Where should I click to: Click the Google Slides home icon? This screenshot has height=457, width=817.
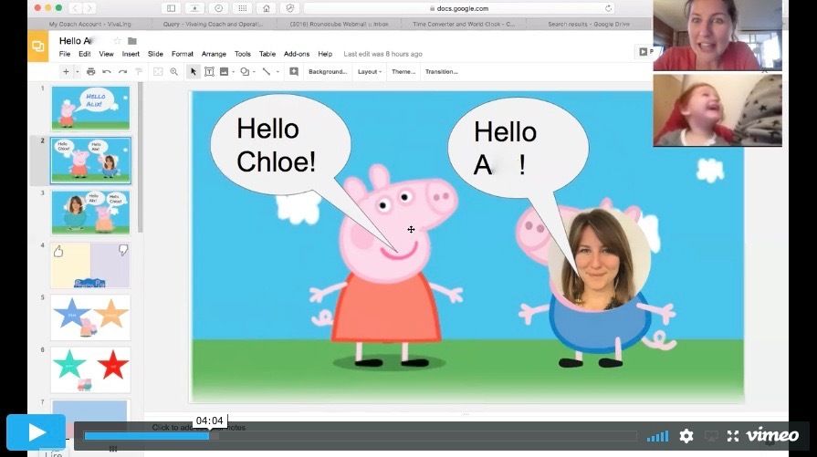(38, 47)
